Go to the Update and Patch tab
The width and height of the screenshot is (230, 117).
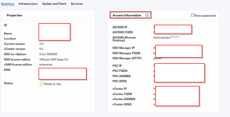coord(54,4)
